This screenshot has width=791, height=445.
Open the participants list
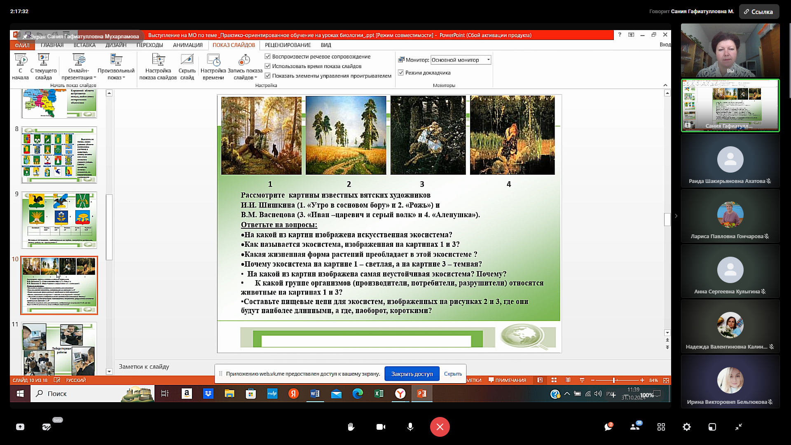(x=635, y=427)
